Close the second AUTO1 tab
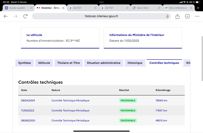 pyautogui.click(x=127, y=8)
